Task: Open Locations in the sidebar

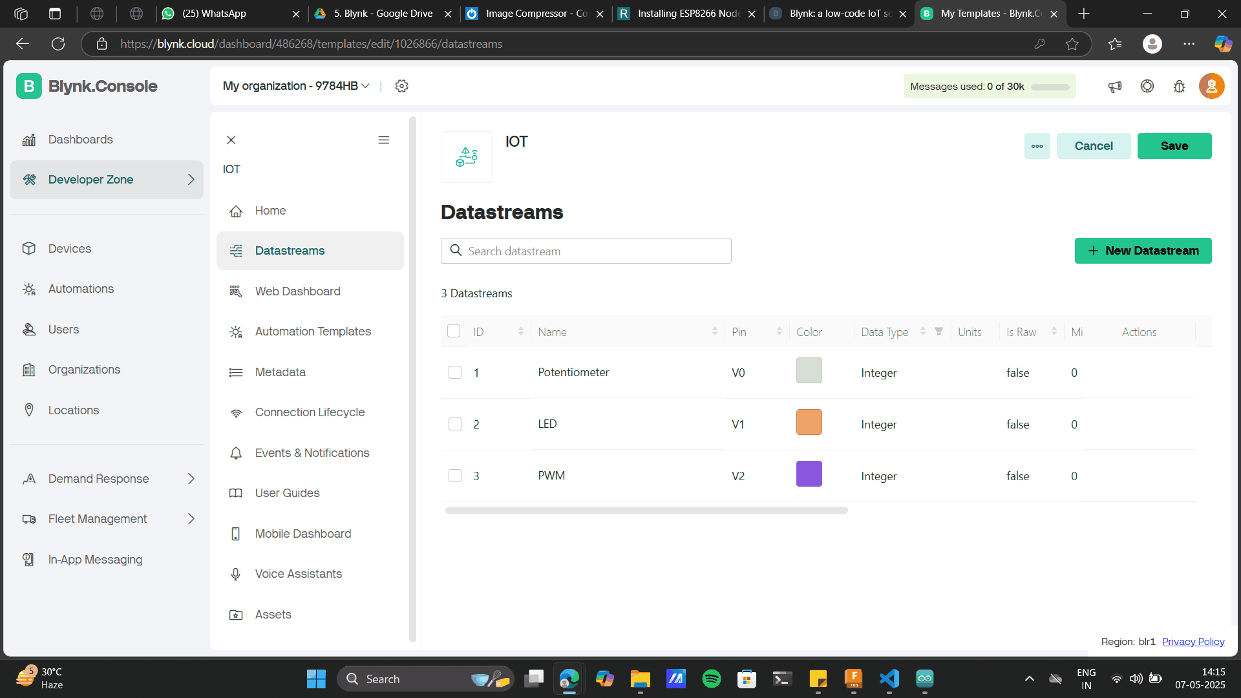Action: [107, 410]
